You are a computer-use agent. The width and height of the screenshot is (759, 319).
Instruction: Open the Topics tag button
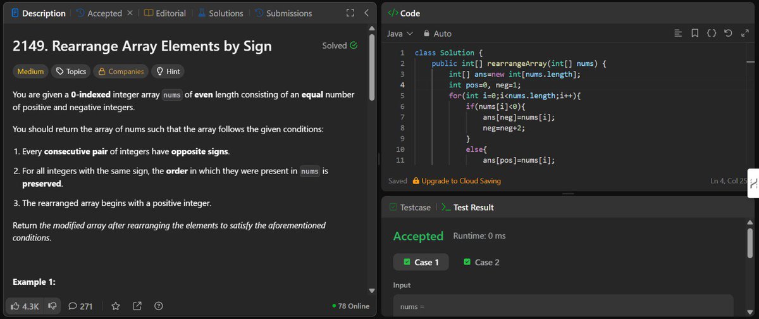(x=71, y=72)
